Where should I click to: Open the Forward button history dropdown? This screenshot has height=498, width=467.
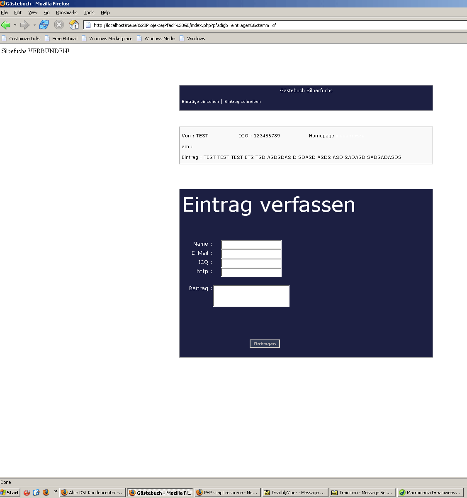[x=34, y=25]
